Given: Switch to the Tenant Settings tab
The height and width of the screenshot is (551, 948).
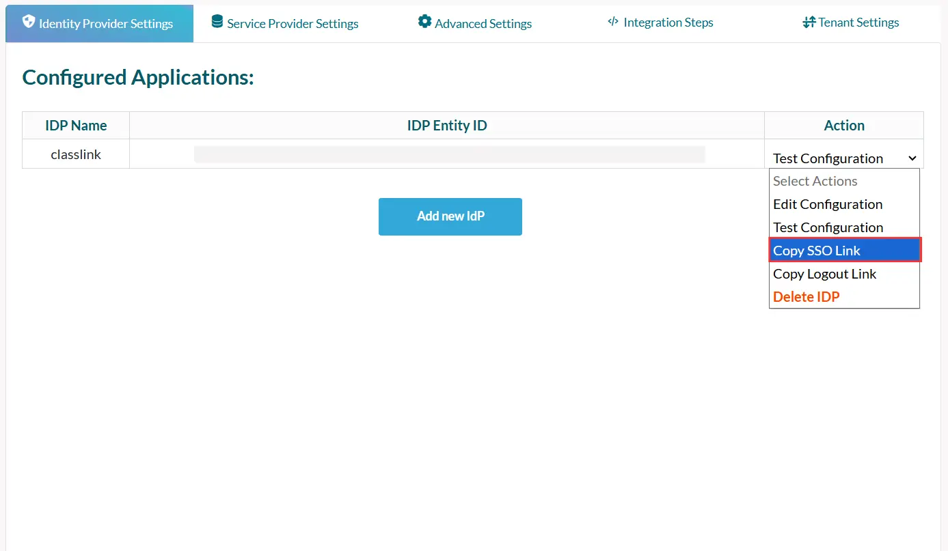Looking at the screenshot, I should pyautogui.click(x=857, y=22).
